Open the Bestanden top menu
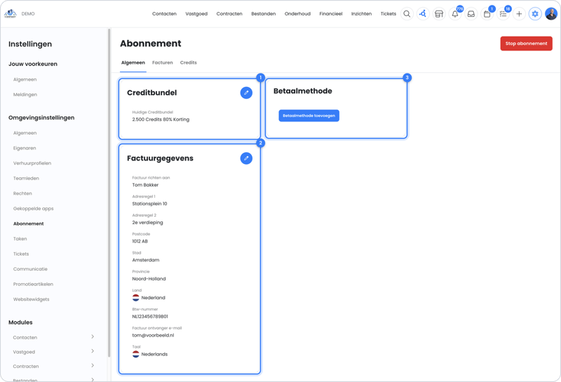Screen dimensions: 561x382 [264, 14]
